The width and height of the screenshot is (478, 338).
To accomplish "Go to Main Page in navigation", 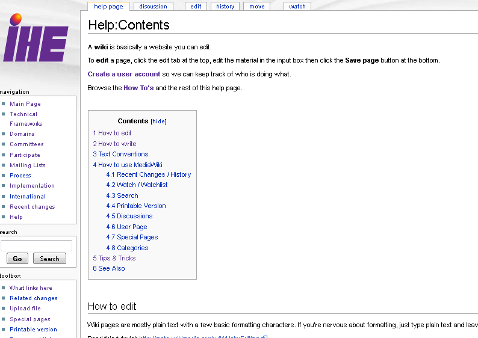I will [x=25, y=104].
